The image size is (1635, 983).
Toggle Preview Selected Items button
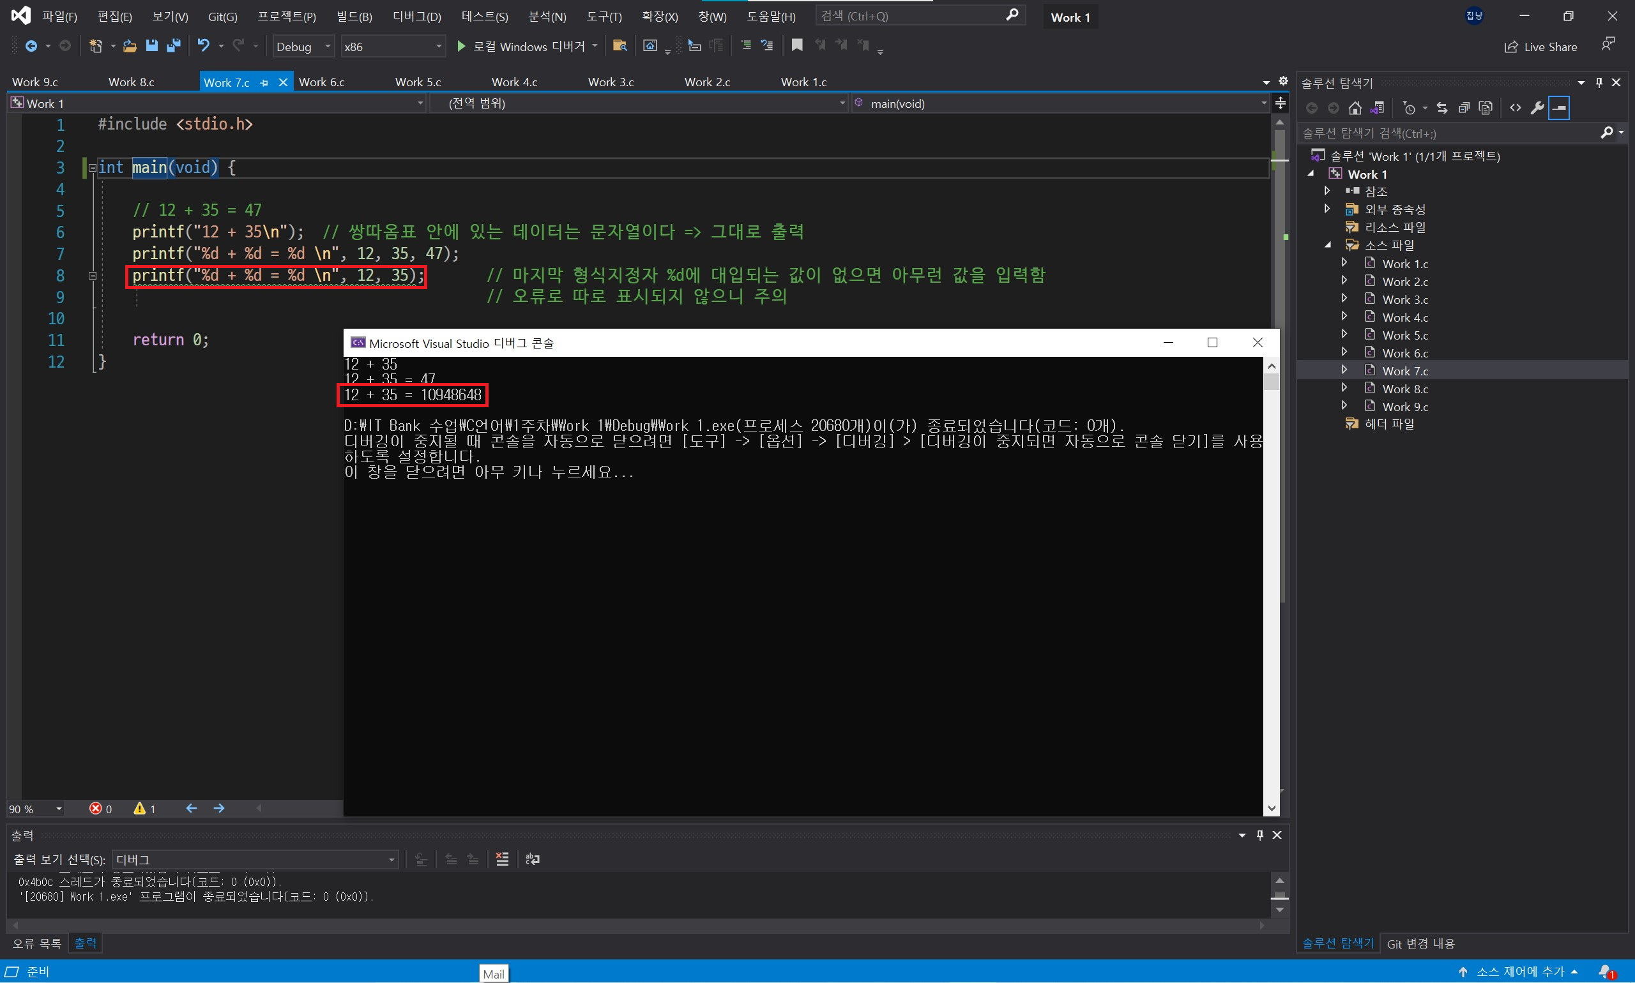click(x=1559, y=108)
